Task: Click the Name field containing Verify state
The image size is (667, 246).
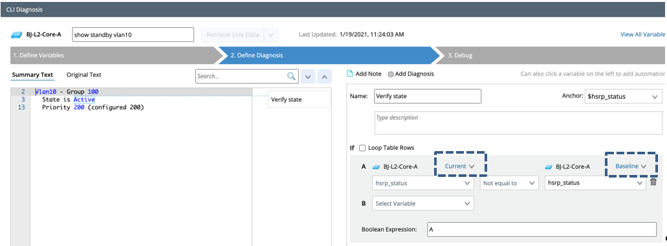Action: click(428, 96)
